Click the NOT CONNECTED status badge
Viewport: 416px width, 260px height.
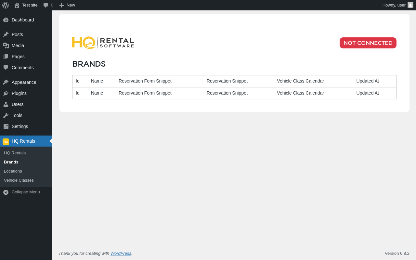(368, 43)
